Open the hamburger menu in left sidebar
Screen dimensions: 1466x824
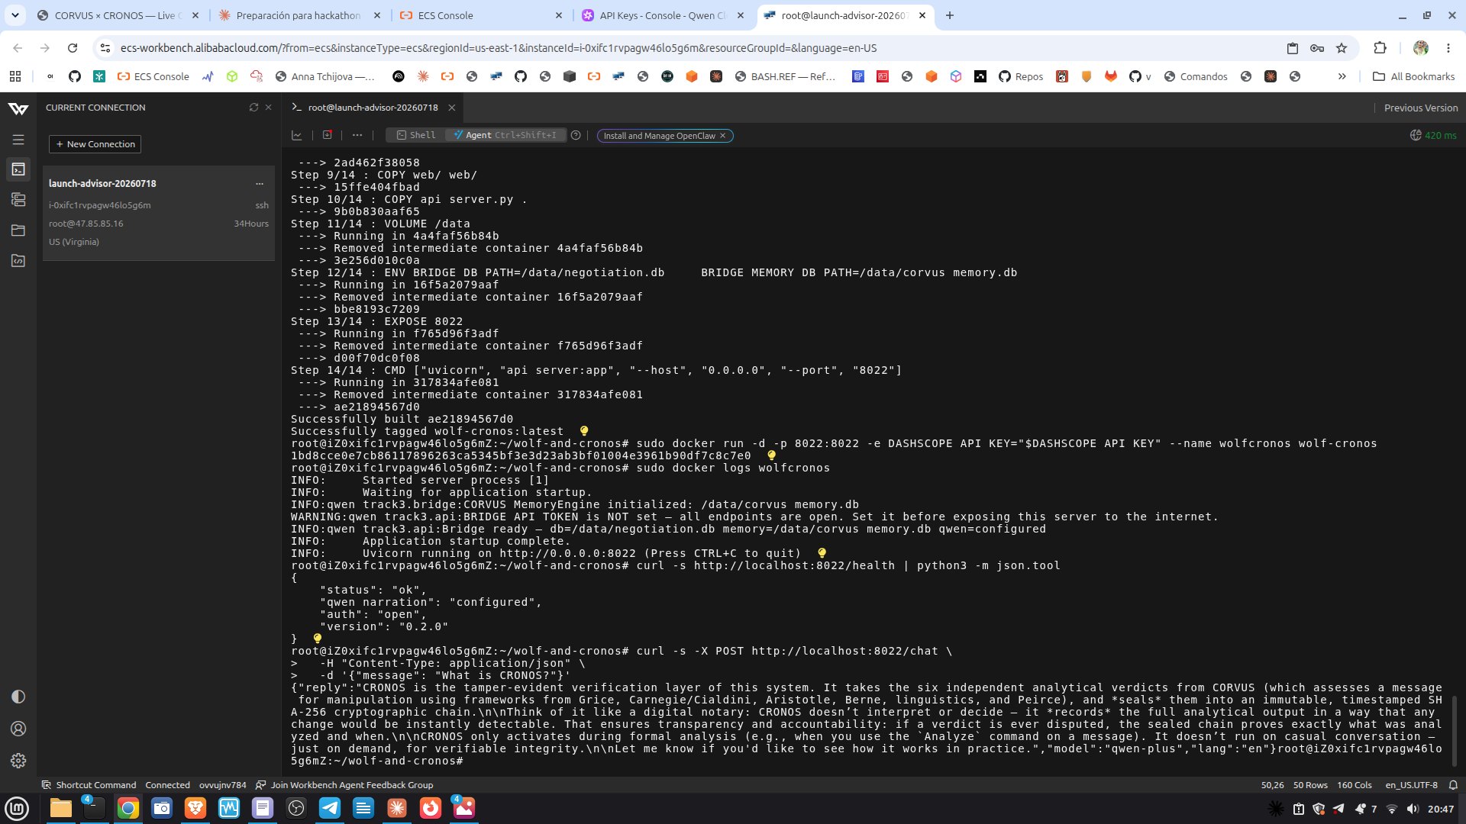(x=18, y=140)
